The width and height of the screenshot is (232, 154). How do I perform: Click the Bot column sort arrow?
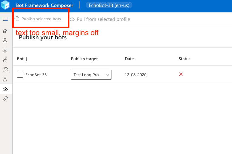tap(26, 59)
